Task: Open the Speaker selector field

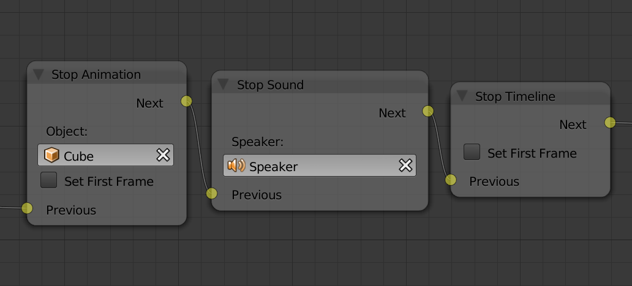Action: (x=320, y=166)
